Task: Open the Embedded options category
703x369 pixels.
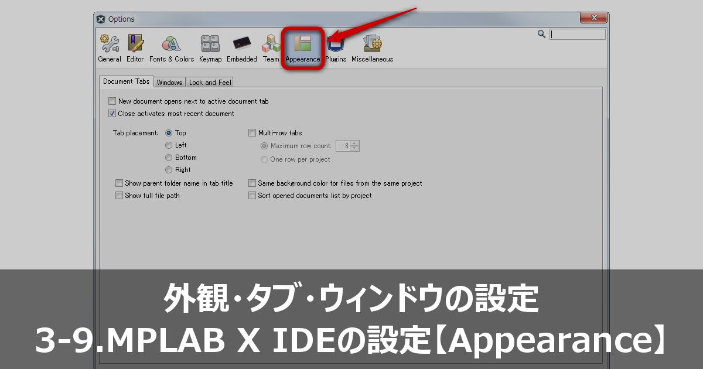Action: (x=242, y=49)
